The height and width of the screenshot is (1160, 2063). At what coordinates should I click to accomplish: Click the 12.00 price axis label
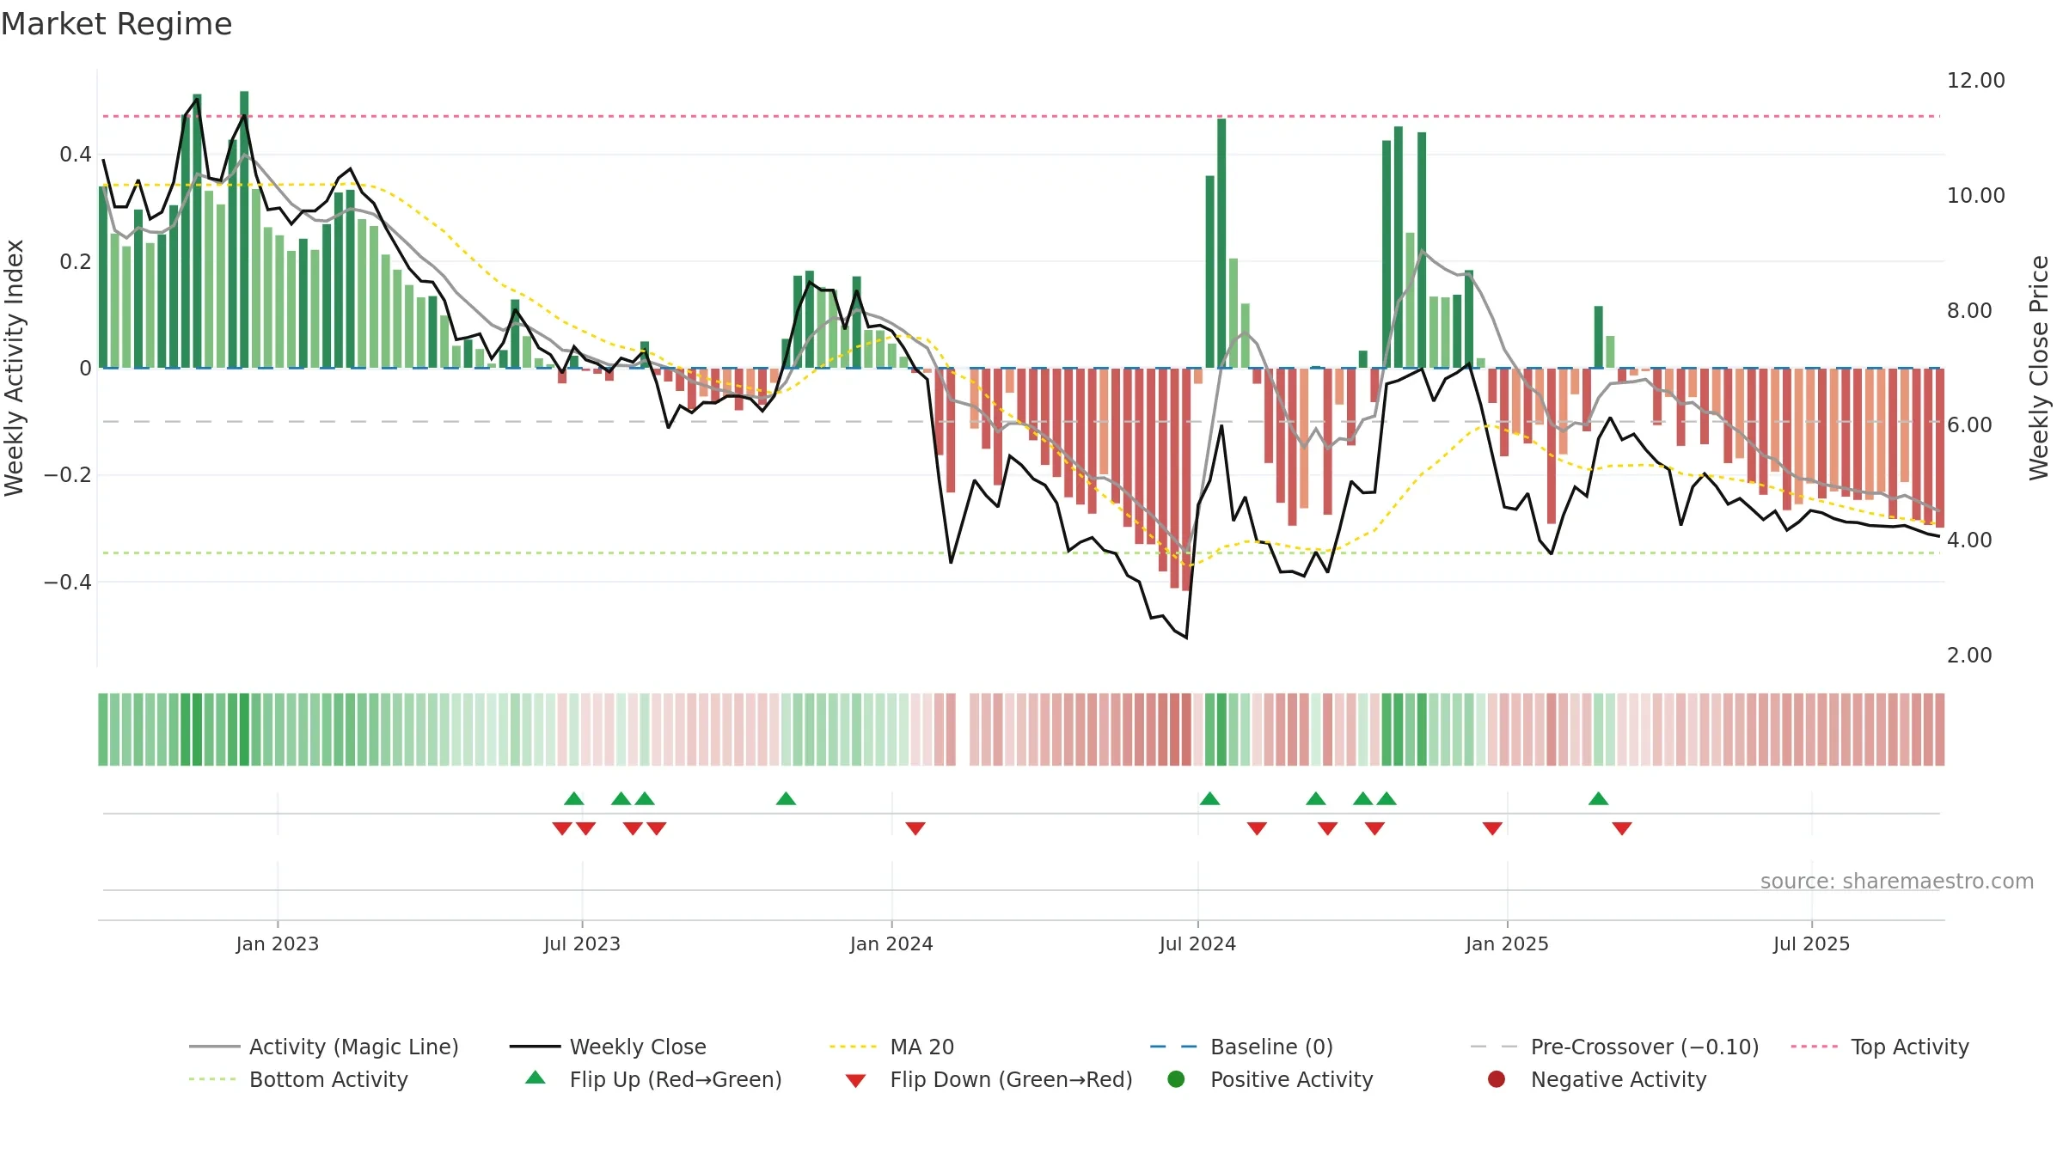click(x=1975, y=81)
